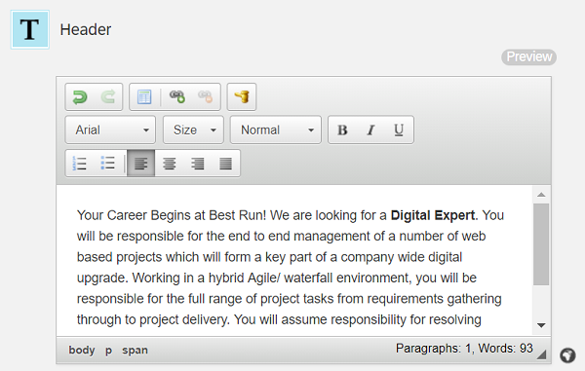Toggle Bold formatting
Screen dimensions: 585x371
click(x=342, y=130)
